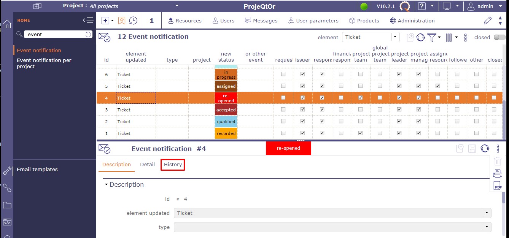
Task: Toggle project team checkbox for row 1
Action: coord(360,133)
